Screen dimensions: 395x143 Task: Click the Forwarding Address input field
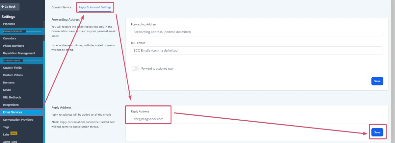257,32
